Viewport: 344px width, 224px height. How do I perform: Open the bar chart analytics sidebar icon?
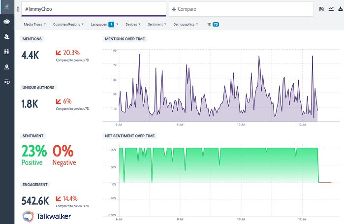(x=7, y=7)
